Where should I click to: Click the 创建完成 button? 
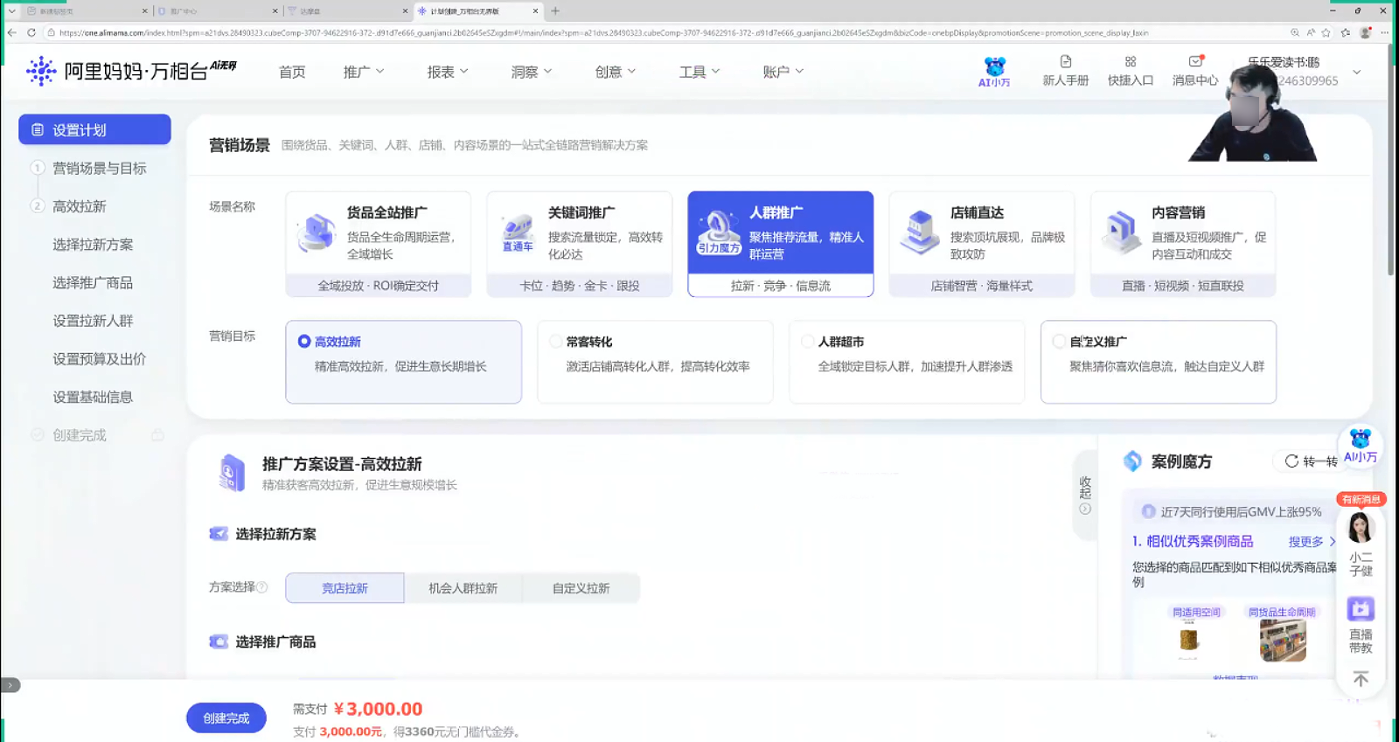pyautogui.click(x=226, y=718)
